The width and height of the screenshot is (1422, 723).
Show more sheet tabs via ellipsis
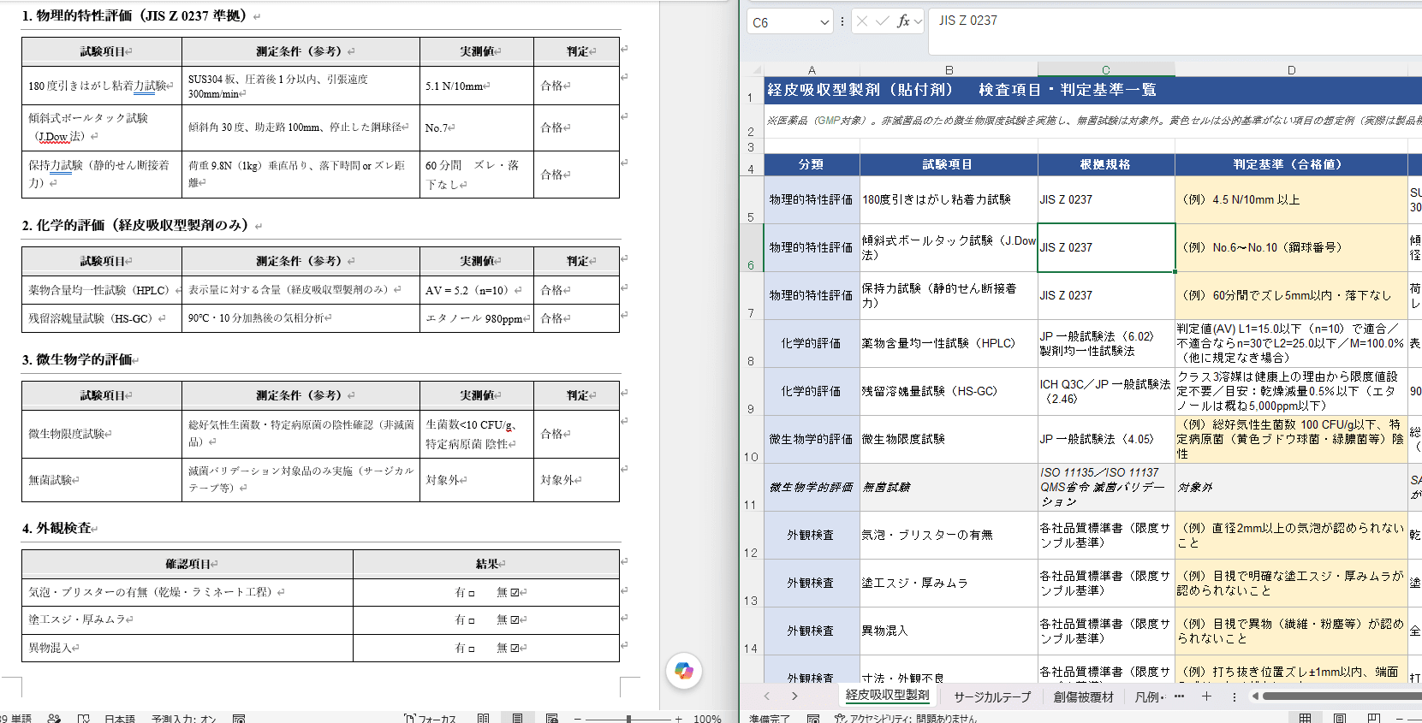[1180, 696]
